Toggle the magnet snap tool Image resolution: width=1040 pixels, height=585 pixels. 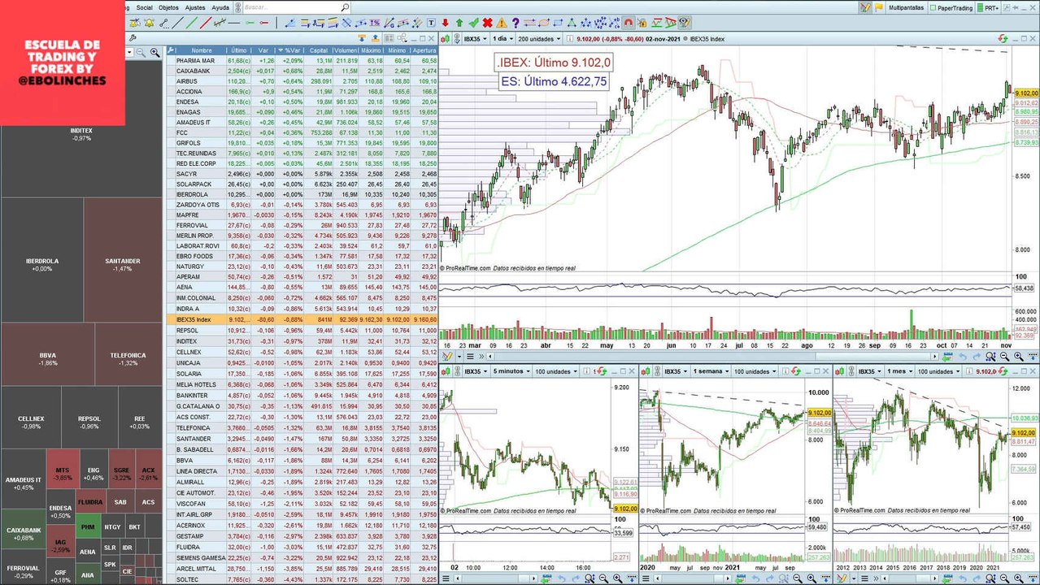click(x=628, y=23)
